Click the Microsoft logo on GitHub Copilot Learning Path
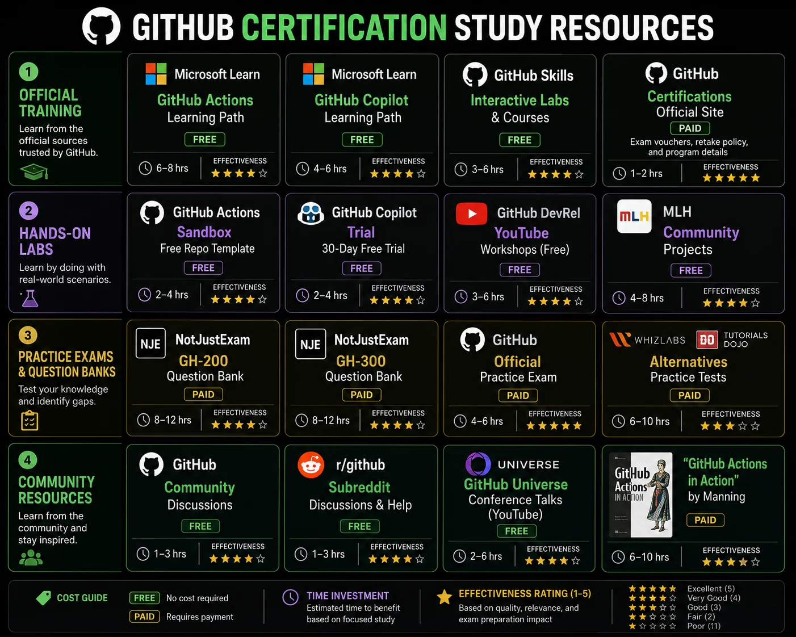Screen dimensions: 796x637 (x=313, y=74)
